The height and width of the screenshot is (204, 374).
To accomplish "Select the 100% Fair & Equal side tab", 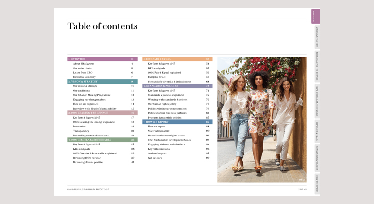I will (x=317, y=131).
